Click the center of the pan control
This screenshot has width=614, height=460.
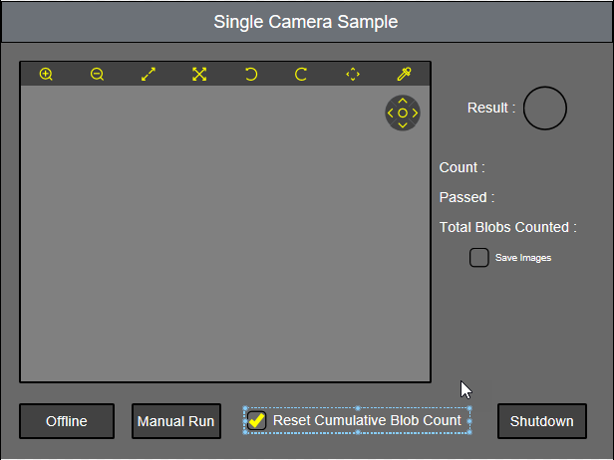[403, 113]
